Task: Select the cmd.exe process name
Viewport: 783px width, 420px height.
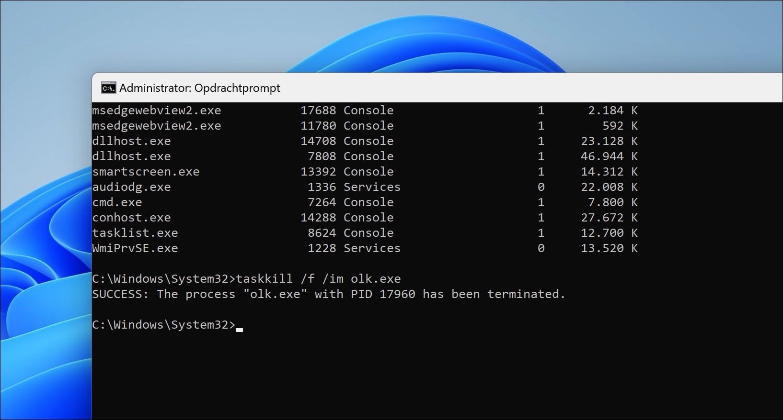Action: coord(117,202)
